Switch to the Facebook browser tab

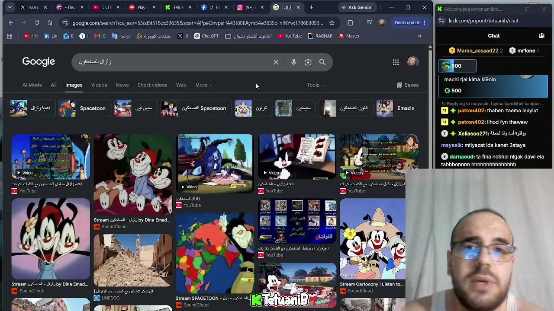pos(214,7)
